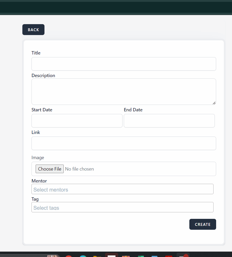
Task: Click the 'No file chosen' text
Action: click(79, 169)
